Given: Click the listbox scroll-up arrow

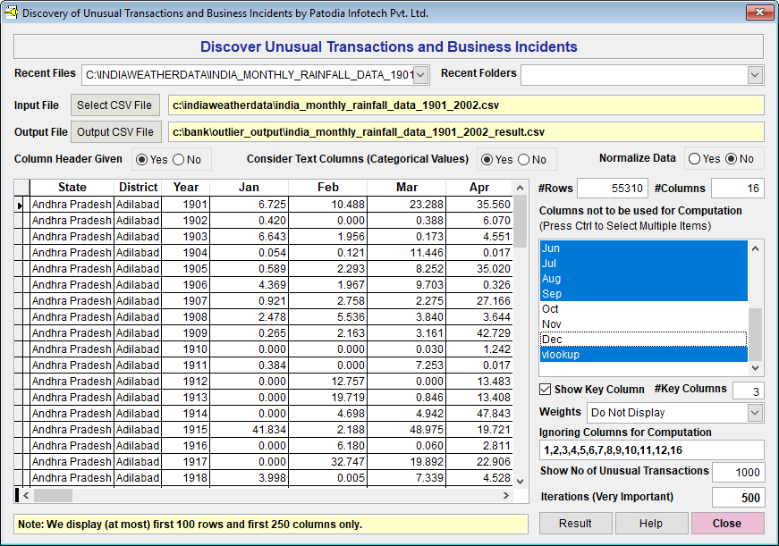Looking at the screenshot, I should click(756, 248).
